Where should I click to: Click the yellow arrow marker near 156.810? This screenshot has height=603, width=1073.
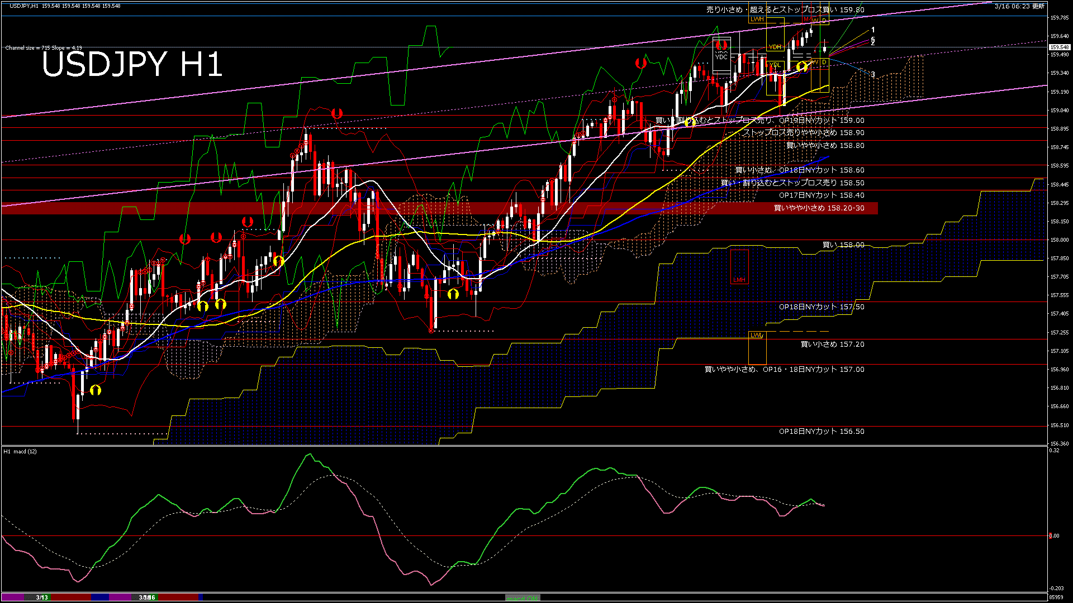point(96,390)
